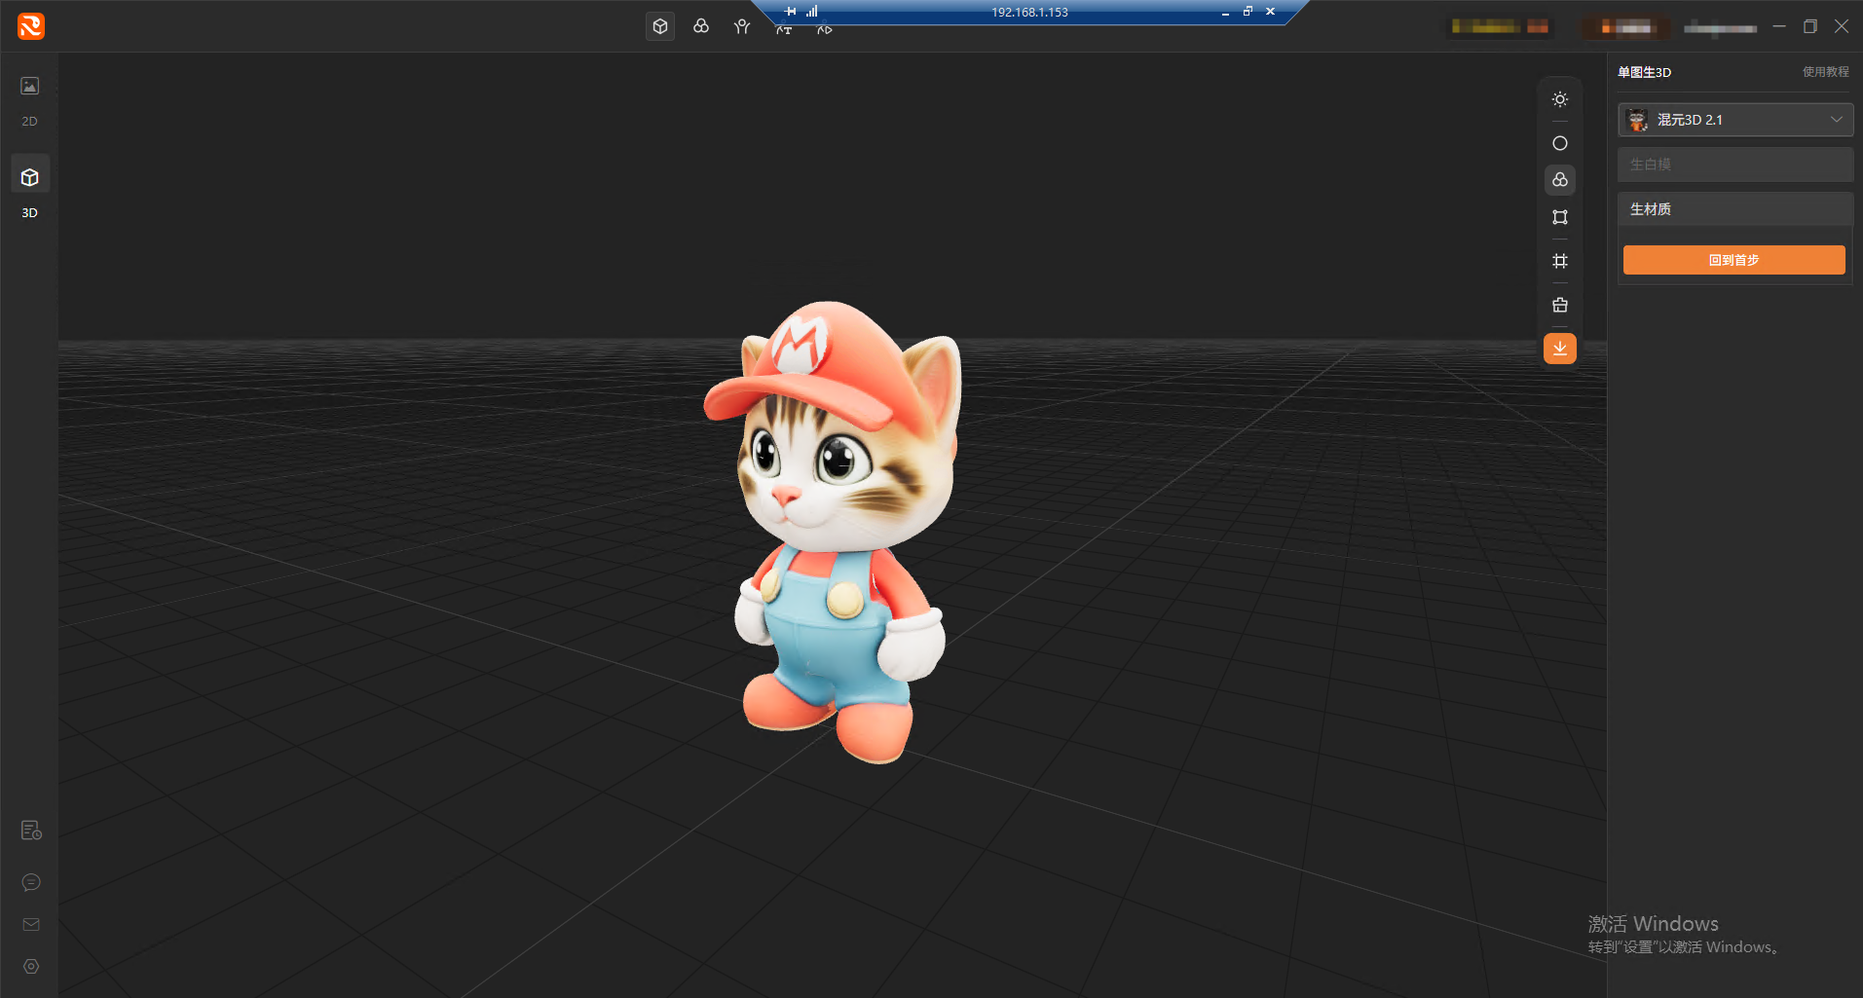1863x998 pixels.
Task: Toggle the ground grid display
Action: [x=1560, y=261]
